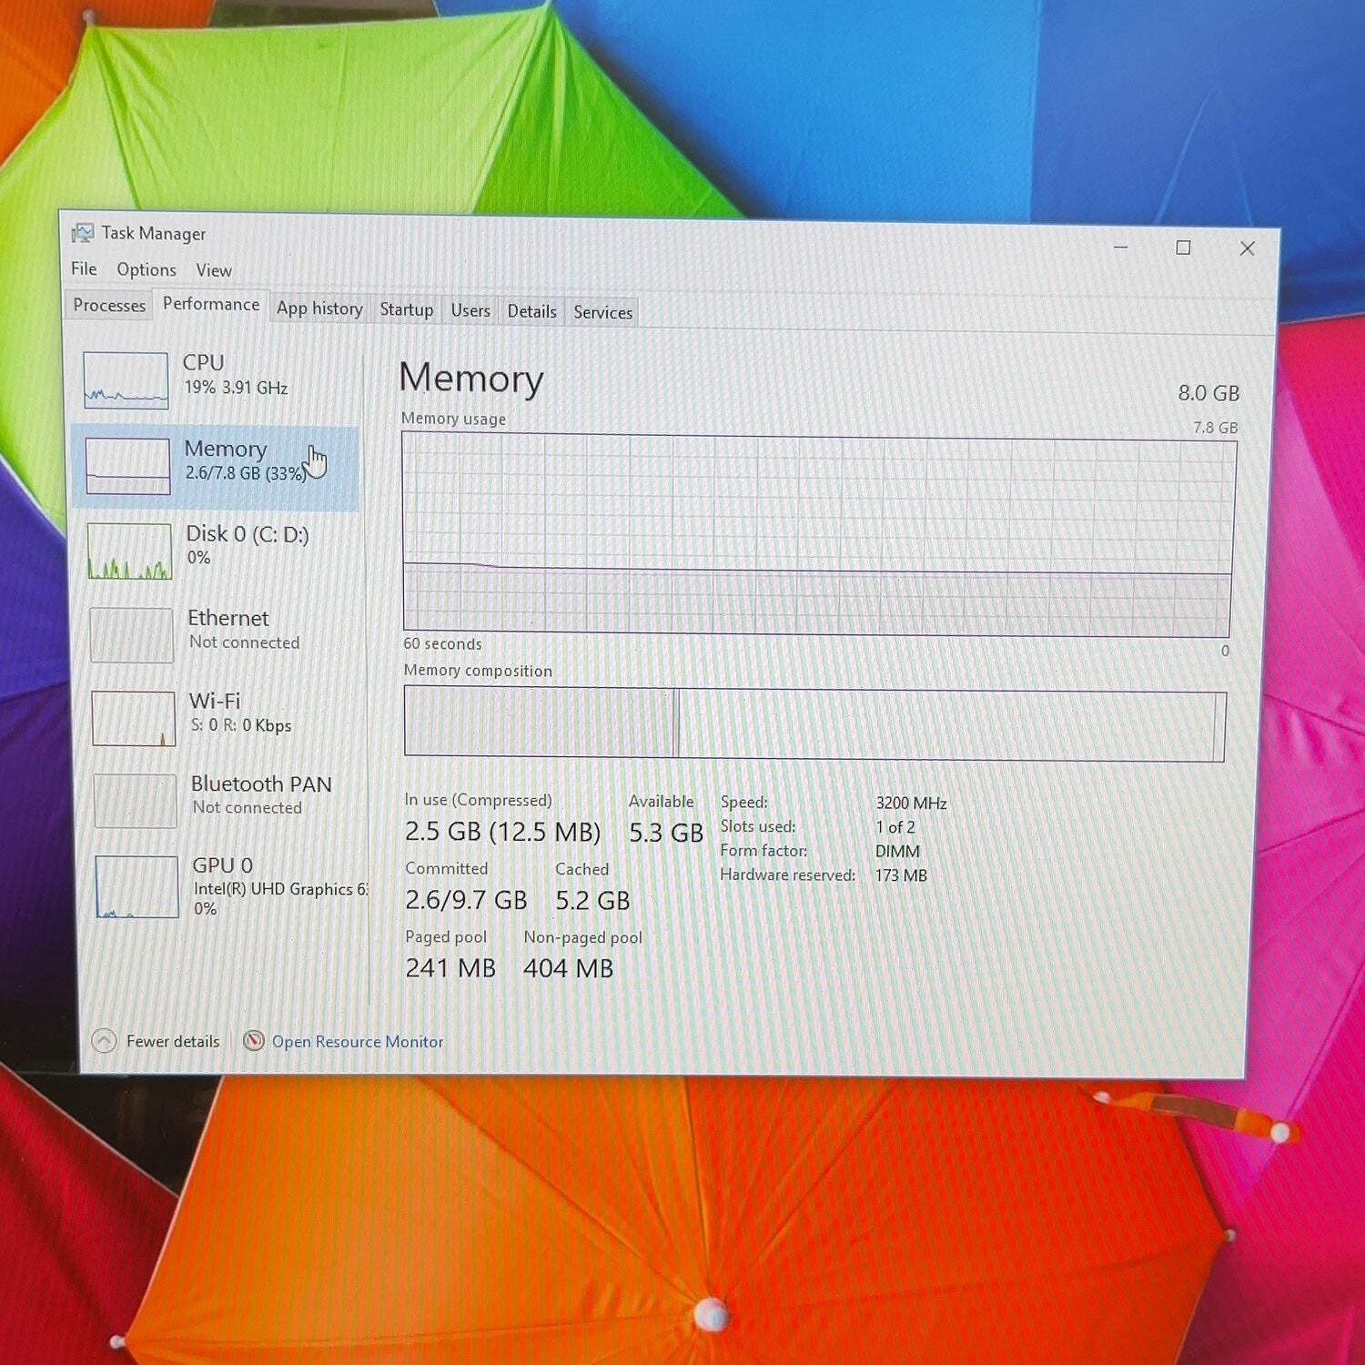Switch to the Details tab

pos(532,311)
